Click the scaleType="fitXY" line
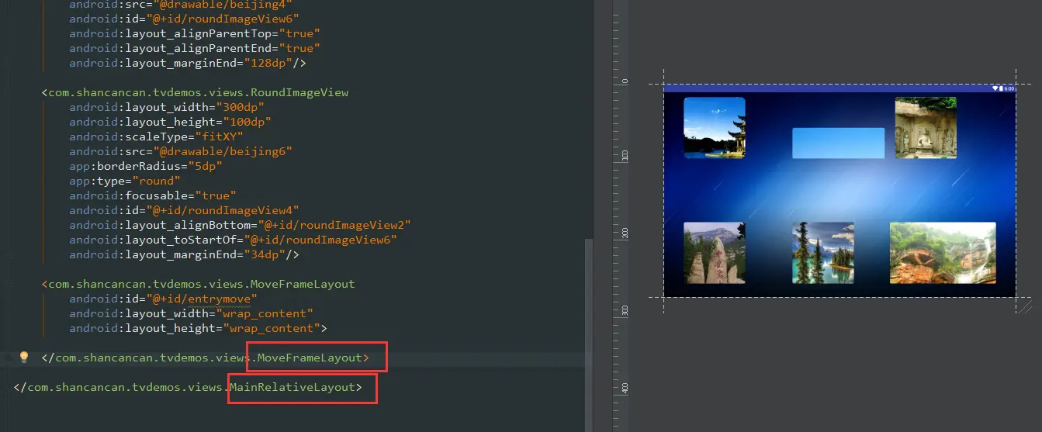 pos(156,137)
